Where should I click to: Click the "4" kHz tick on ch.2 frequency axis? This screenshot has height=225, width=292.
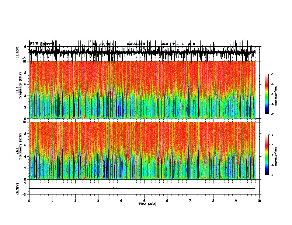point(26,157)
